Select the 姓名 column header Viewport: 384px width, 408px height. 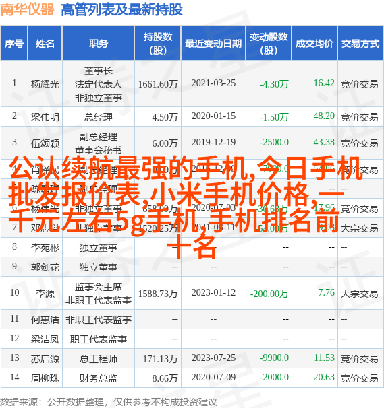tap(45, 44)
